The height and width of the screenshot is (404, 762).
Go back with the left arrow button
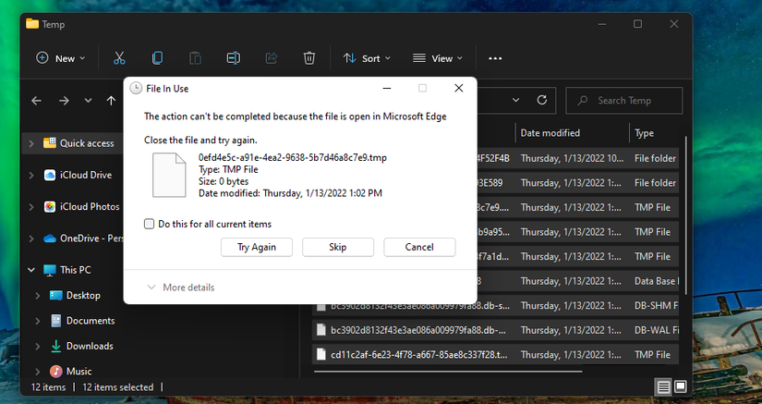point(37,101)
